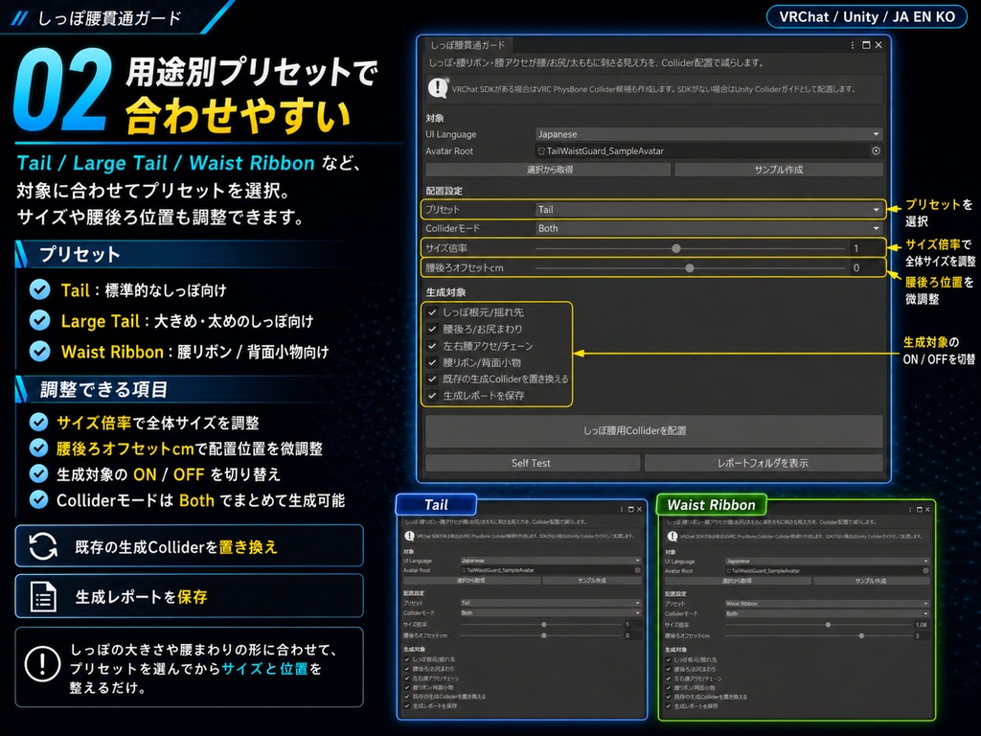This screenshot has height=736, width=981.
Task: Open Colliderモード dropdown in Waist Ribbon window
Action: click(827, 614)
